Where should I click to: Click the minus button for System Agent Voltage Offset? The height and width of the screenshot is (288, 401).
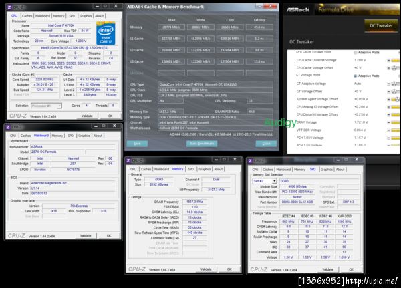[389, 100]
